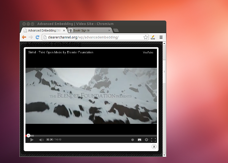This screenshot has height=163, width=228.
Task: Open the Chromium hamburger menu
Action: click(161, 37)
